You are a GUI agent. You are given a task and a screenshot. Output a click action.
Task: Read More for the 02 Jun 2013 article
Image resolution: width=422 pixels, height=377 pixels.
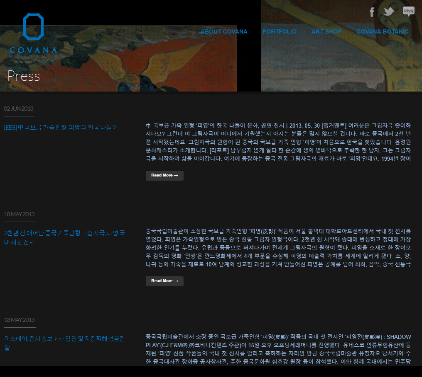tap(165, 175)
